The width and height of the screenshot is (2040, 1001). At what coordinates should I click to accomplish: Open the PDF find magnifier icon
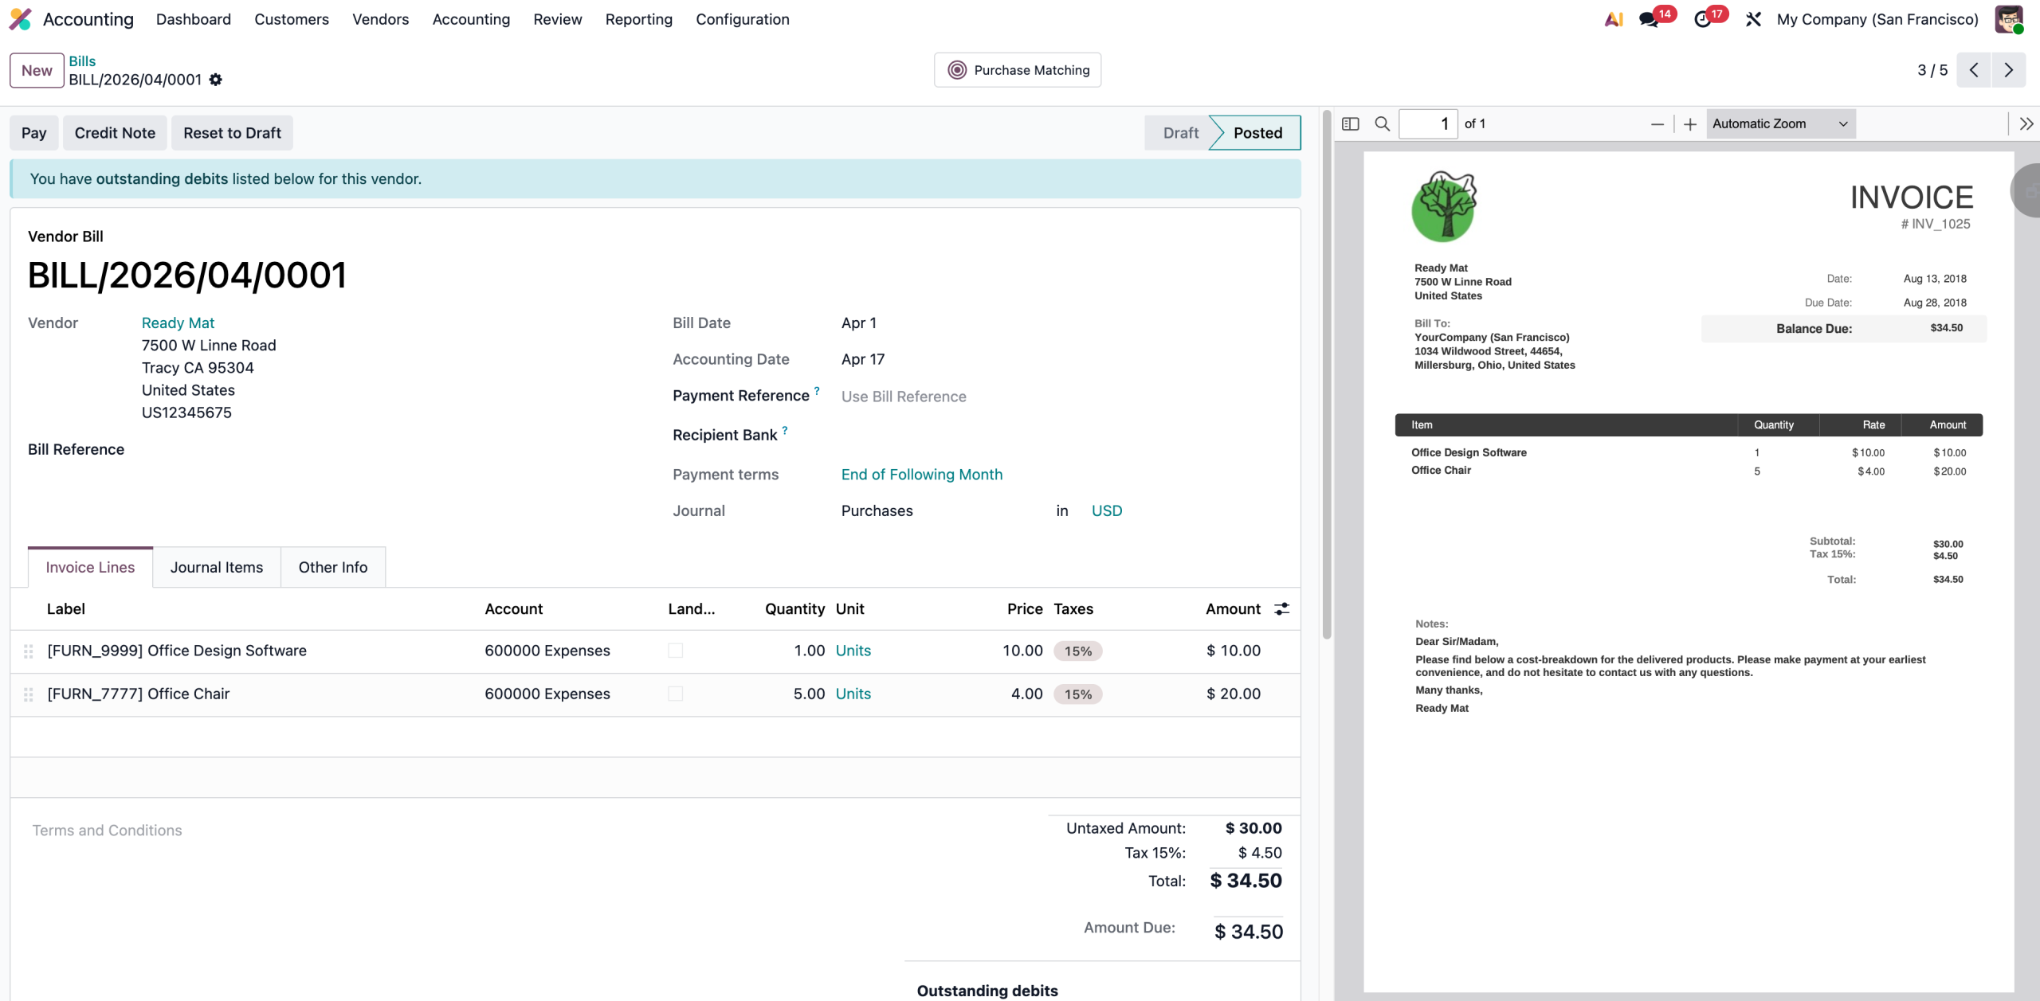(x=1383, y=123)
